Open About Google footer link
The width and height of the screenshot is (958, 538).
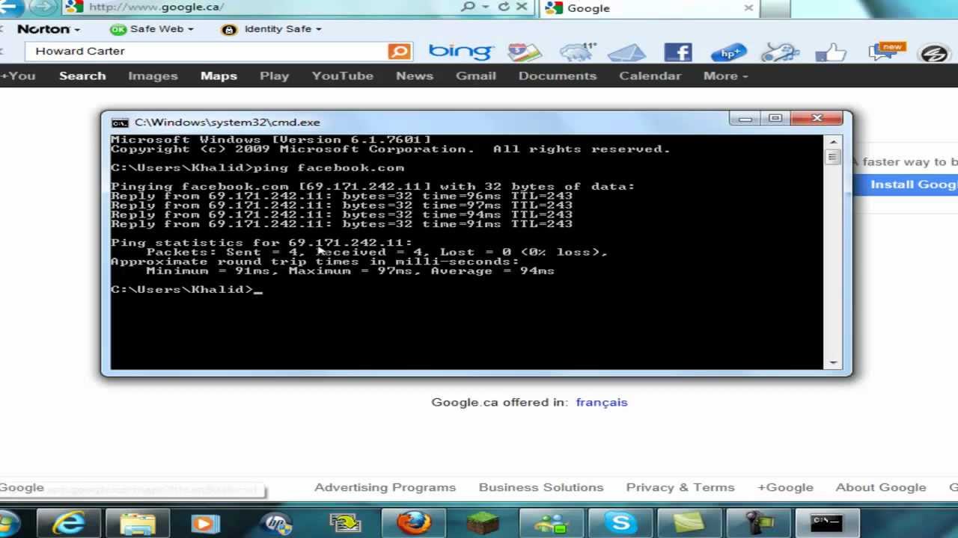(881, 487)
